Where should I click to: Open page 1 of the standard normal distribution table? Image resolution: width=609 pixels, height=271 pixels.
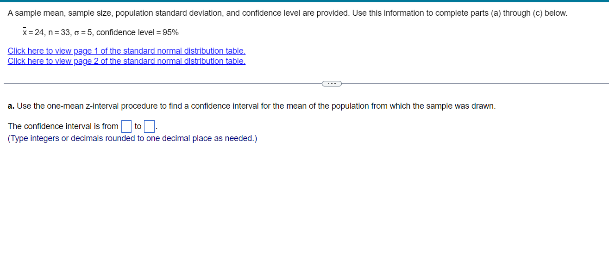[125, 51]
